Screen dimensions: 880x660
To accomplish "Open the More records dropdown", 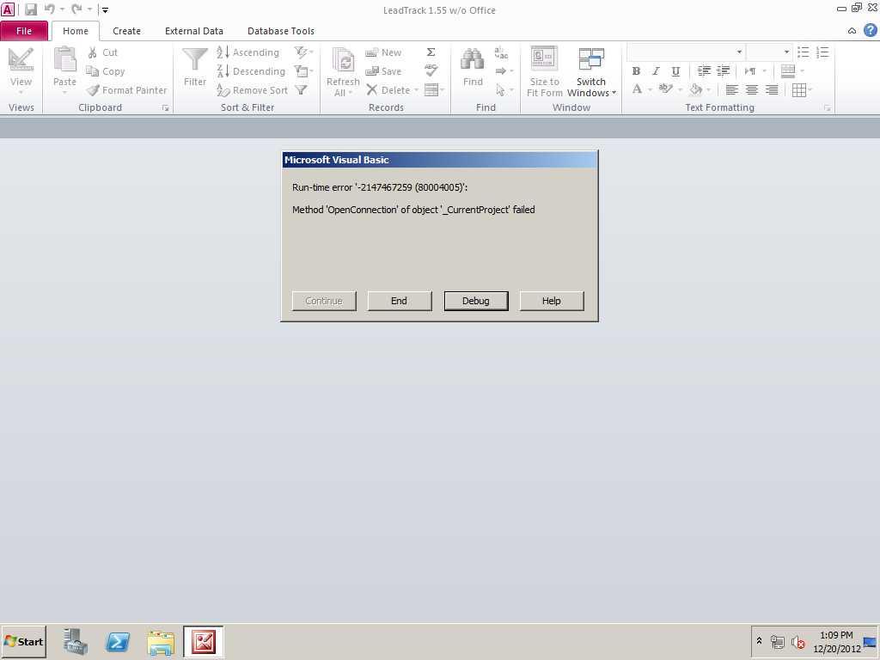I will [x=434, y=89].
